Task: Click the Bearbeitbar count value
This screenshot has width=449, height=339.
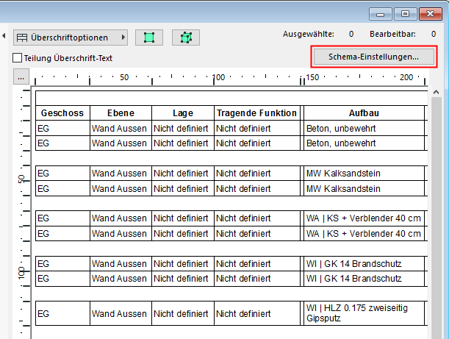Action: click(x=434, y=34)
